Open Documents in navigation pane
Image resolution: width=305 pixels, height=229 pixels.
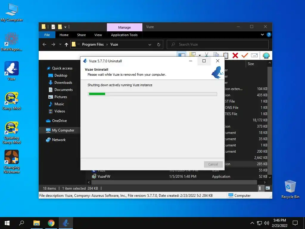[x=63, y=90]
